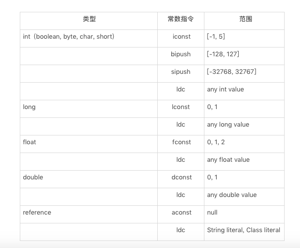This screenshot has width=300, height=248.
Task: Click the 'any int value' cell
Action: 225,89
